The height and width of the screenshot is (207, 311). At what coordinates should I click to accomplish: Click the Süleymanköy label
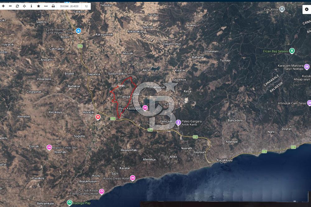click(x=118, y=74)
